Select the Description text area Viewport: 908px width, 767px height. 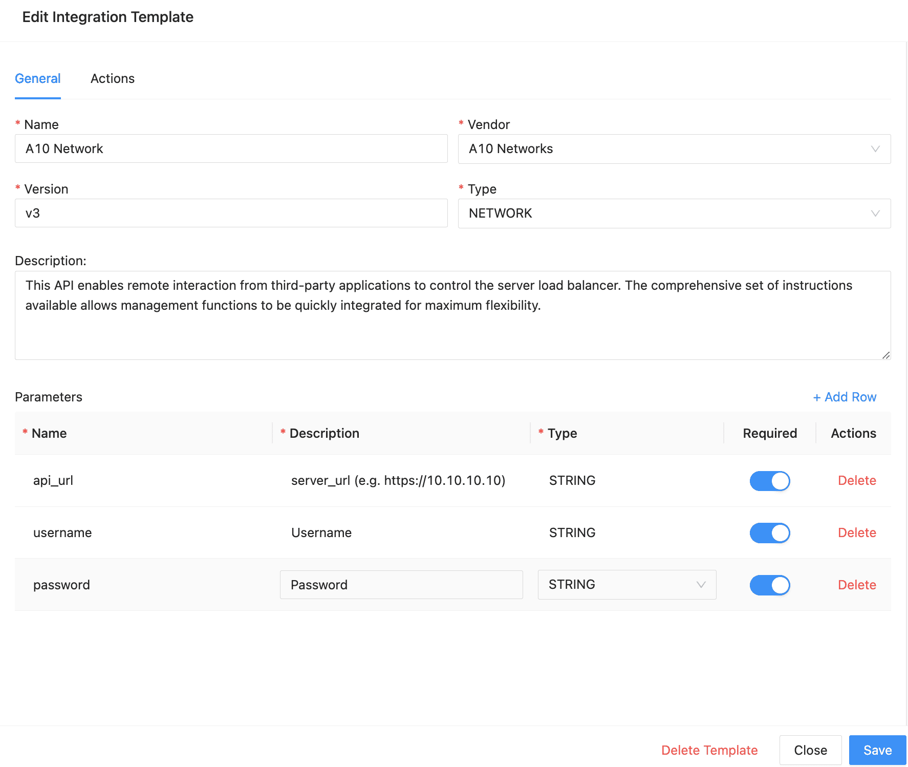point(452,315)
